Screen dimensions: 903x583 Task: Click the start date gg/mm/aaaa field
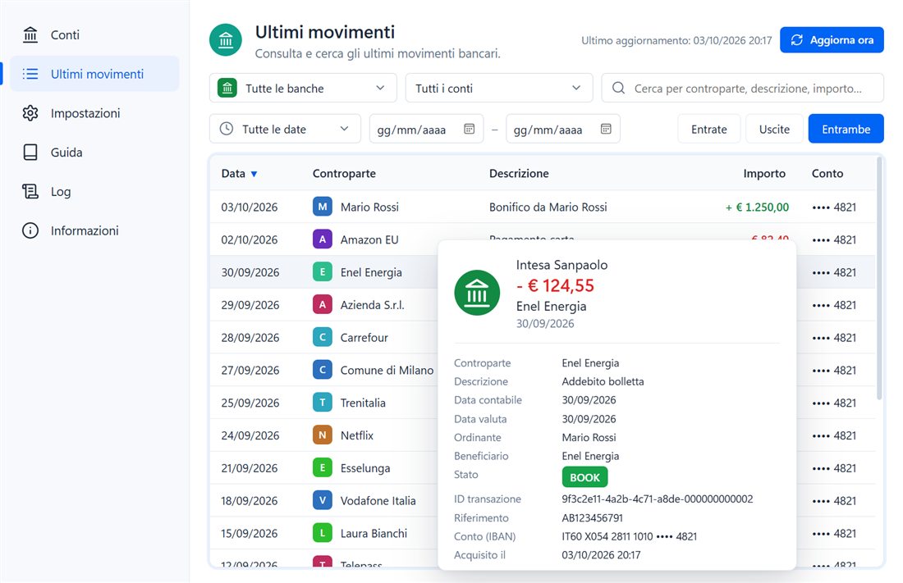(x=426, y=129)
